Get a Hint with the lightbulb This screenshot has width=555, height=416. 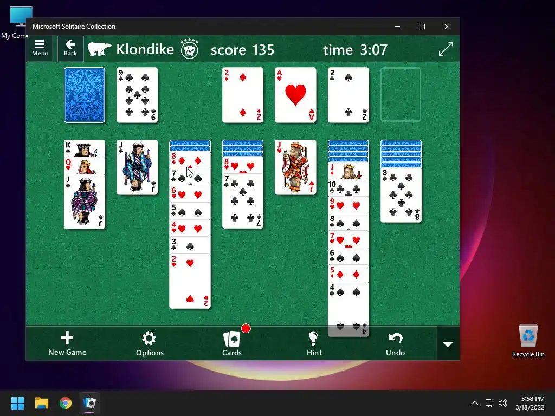point(314,344)
